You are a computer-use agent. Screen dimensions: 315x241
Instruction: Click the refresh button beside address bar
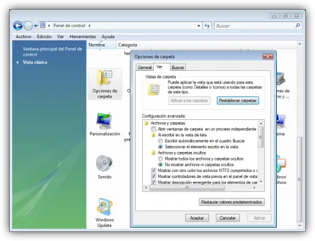pos(207,25)
